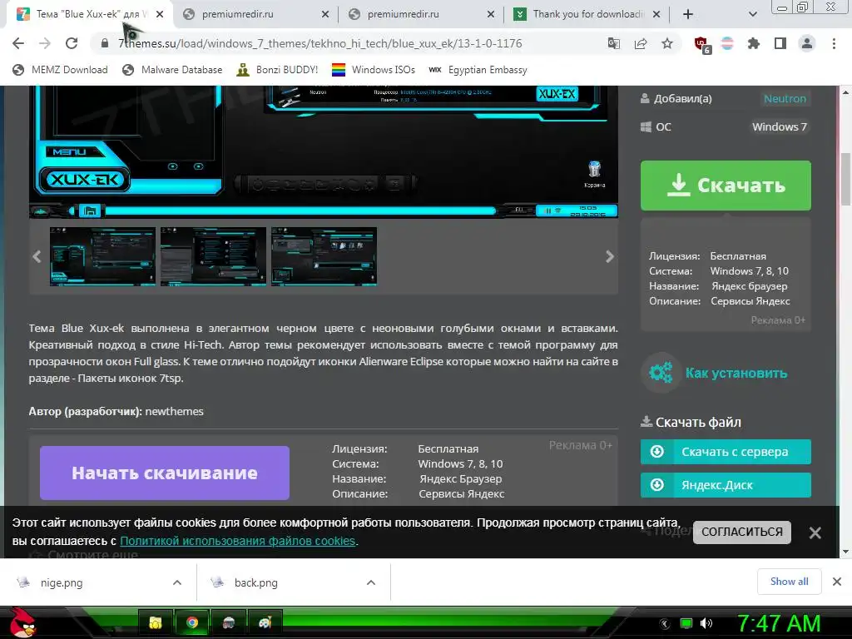Click the network monitor tray icon
The image size is (852, 639).
tap(686, 623)
